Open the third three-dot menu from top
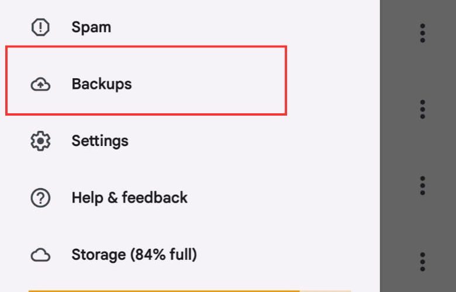Screen dimensions: 456x292 pyautogui.click(x=423, y=185)
